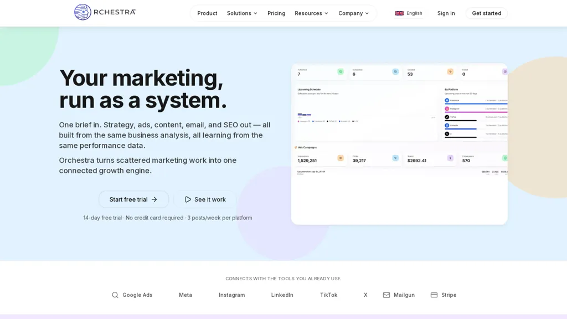This screenshot has height=319, width=567.
Task: Click the dashboard preview screenshot
Action: [399, 144]
